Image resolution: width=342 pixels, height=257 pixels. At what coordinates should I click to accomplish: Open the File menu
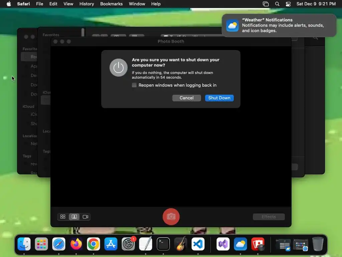39,4
